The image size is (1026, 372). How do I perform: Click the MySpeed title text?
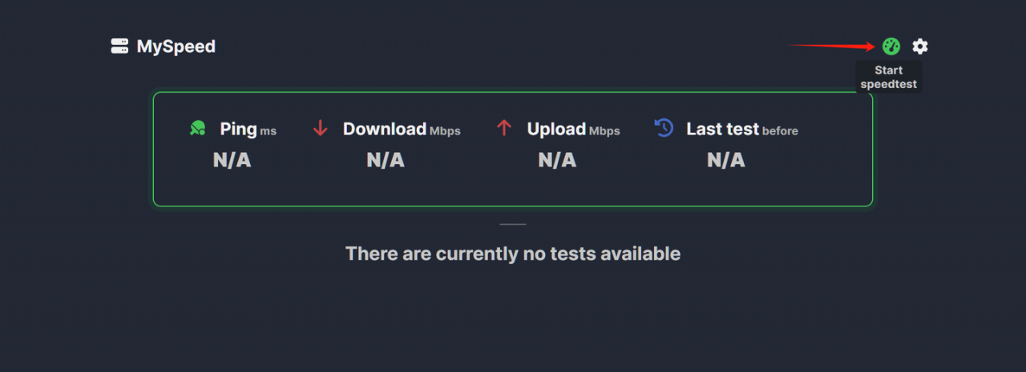tap(176, 46)
